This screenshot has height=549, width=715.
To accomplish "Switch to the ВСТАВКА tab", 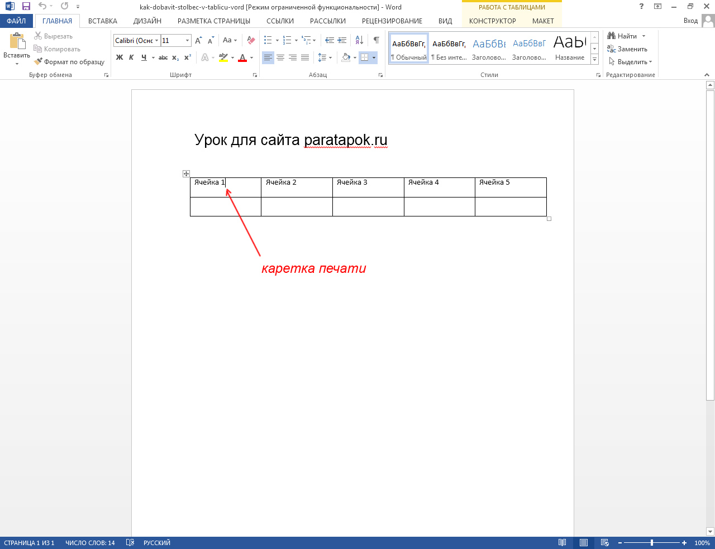I will tap(103, 21).
